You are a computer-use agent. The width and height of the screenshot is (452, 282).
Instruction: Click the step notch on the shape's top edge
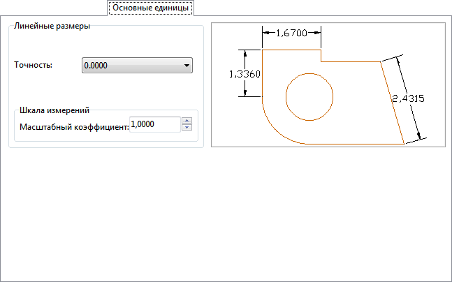[321, 56]
